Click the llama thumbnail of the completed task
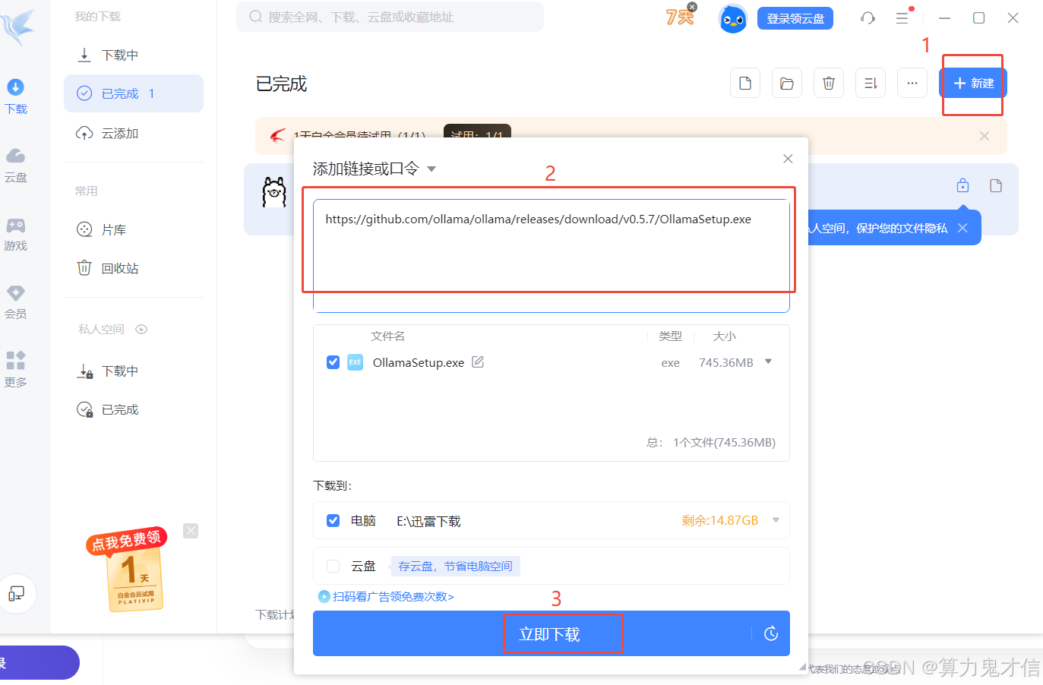This screenshot has height=685, width=1043. (x=274, y=192)
